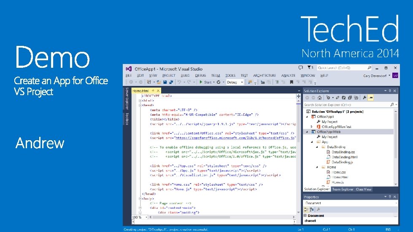Select DataBinding.css file
This screenshot has height=232, width=413.
(x=343, y=152)
